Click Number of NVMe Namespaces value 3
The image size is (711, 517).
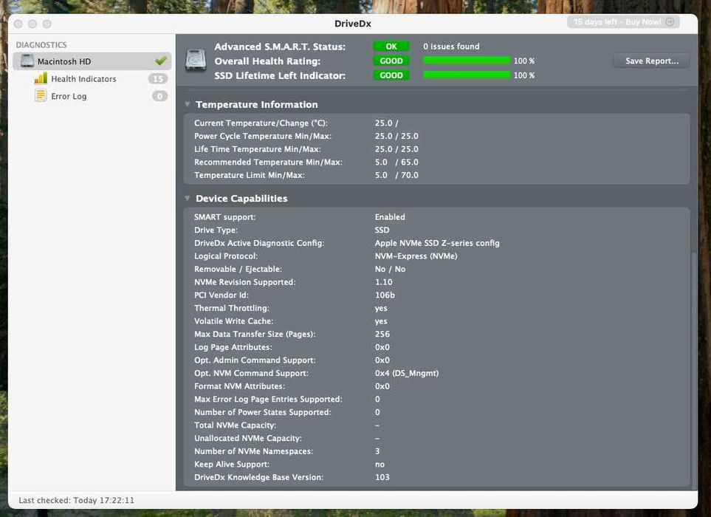click(377, 451)
